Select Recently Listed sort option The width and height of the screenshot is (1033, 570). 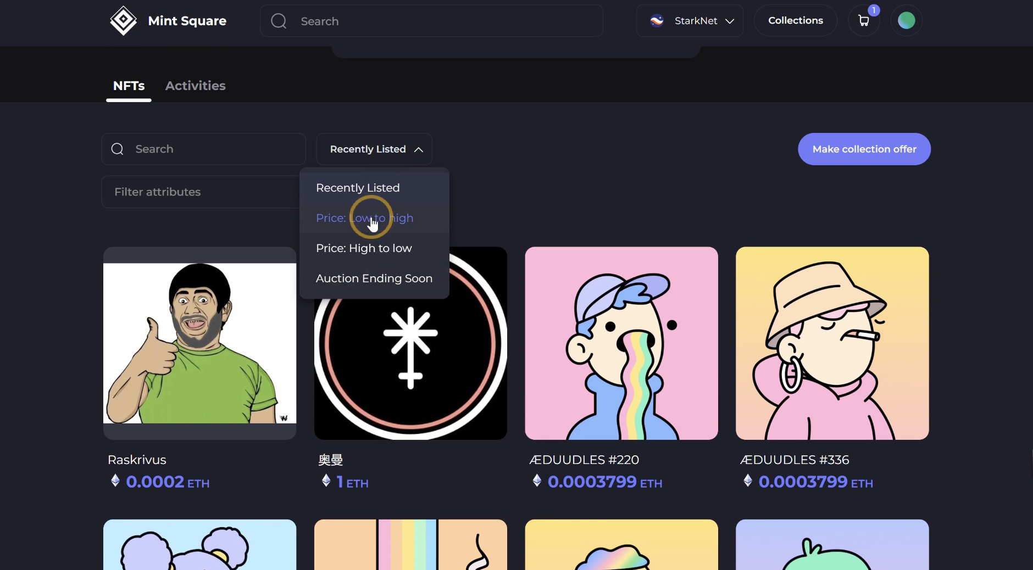click(x=374, y=188)
